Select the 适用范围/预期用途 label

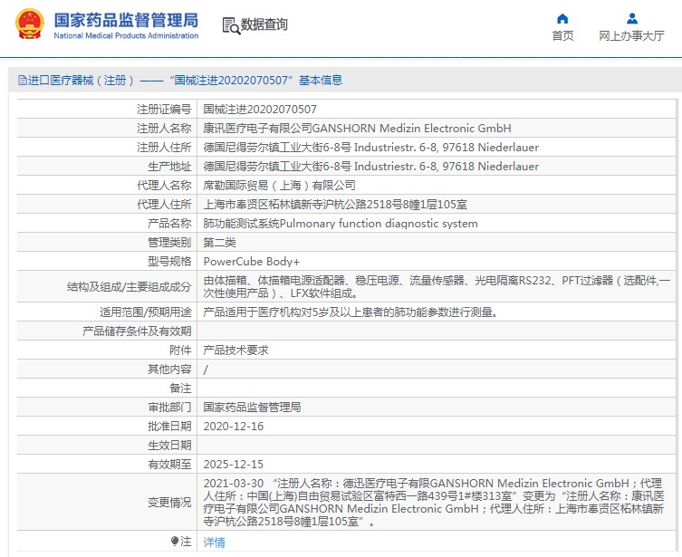coord(145,312)
